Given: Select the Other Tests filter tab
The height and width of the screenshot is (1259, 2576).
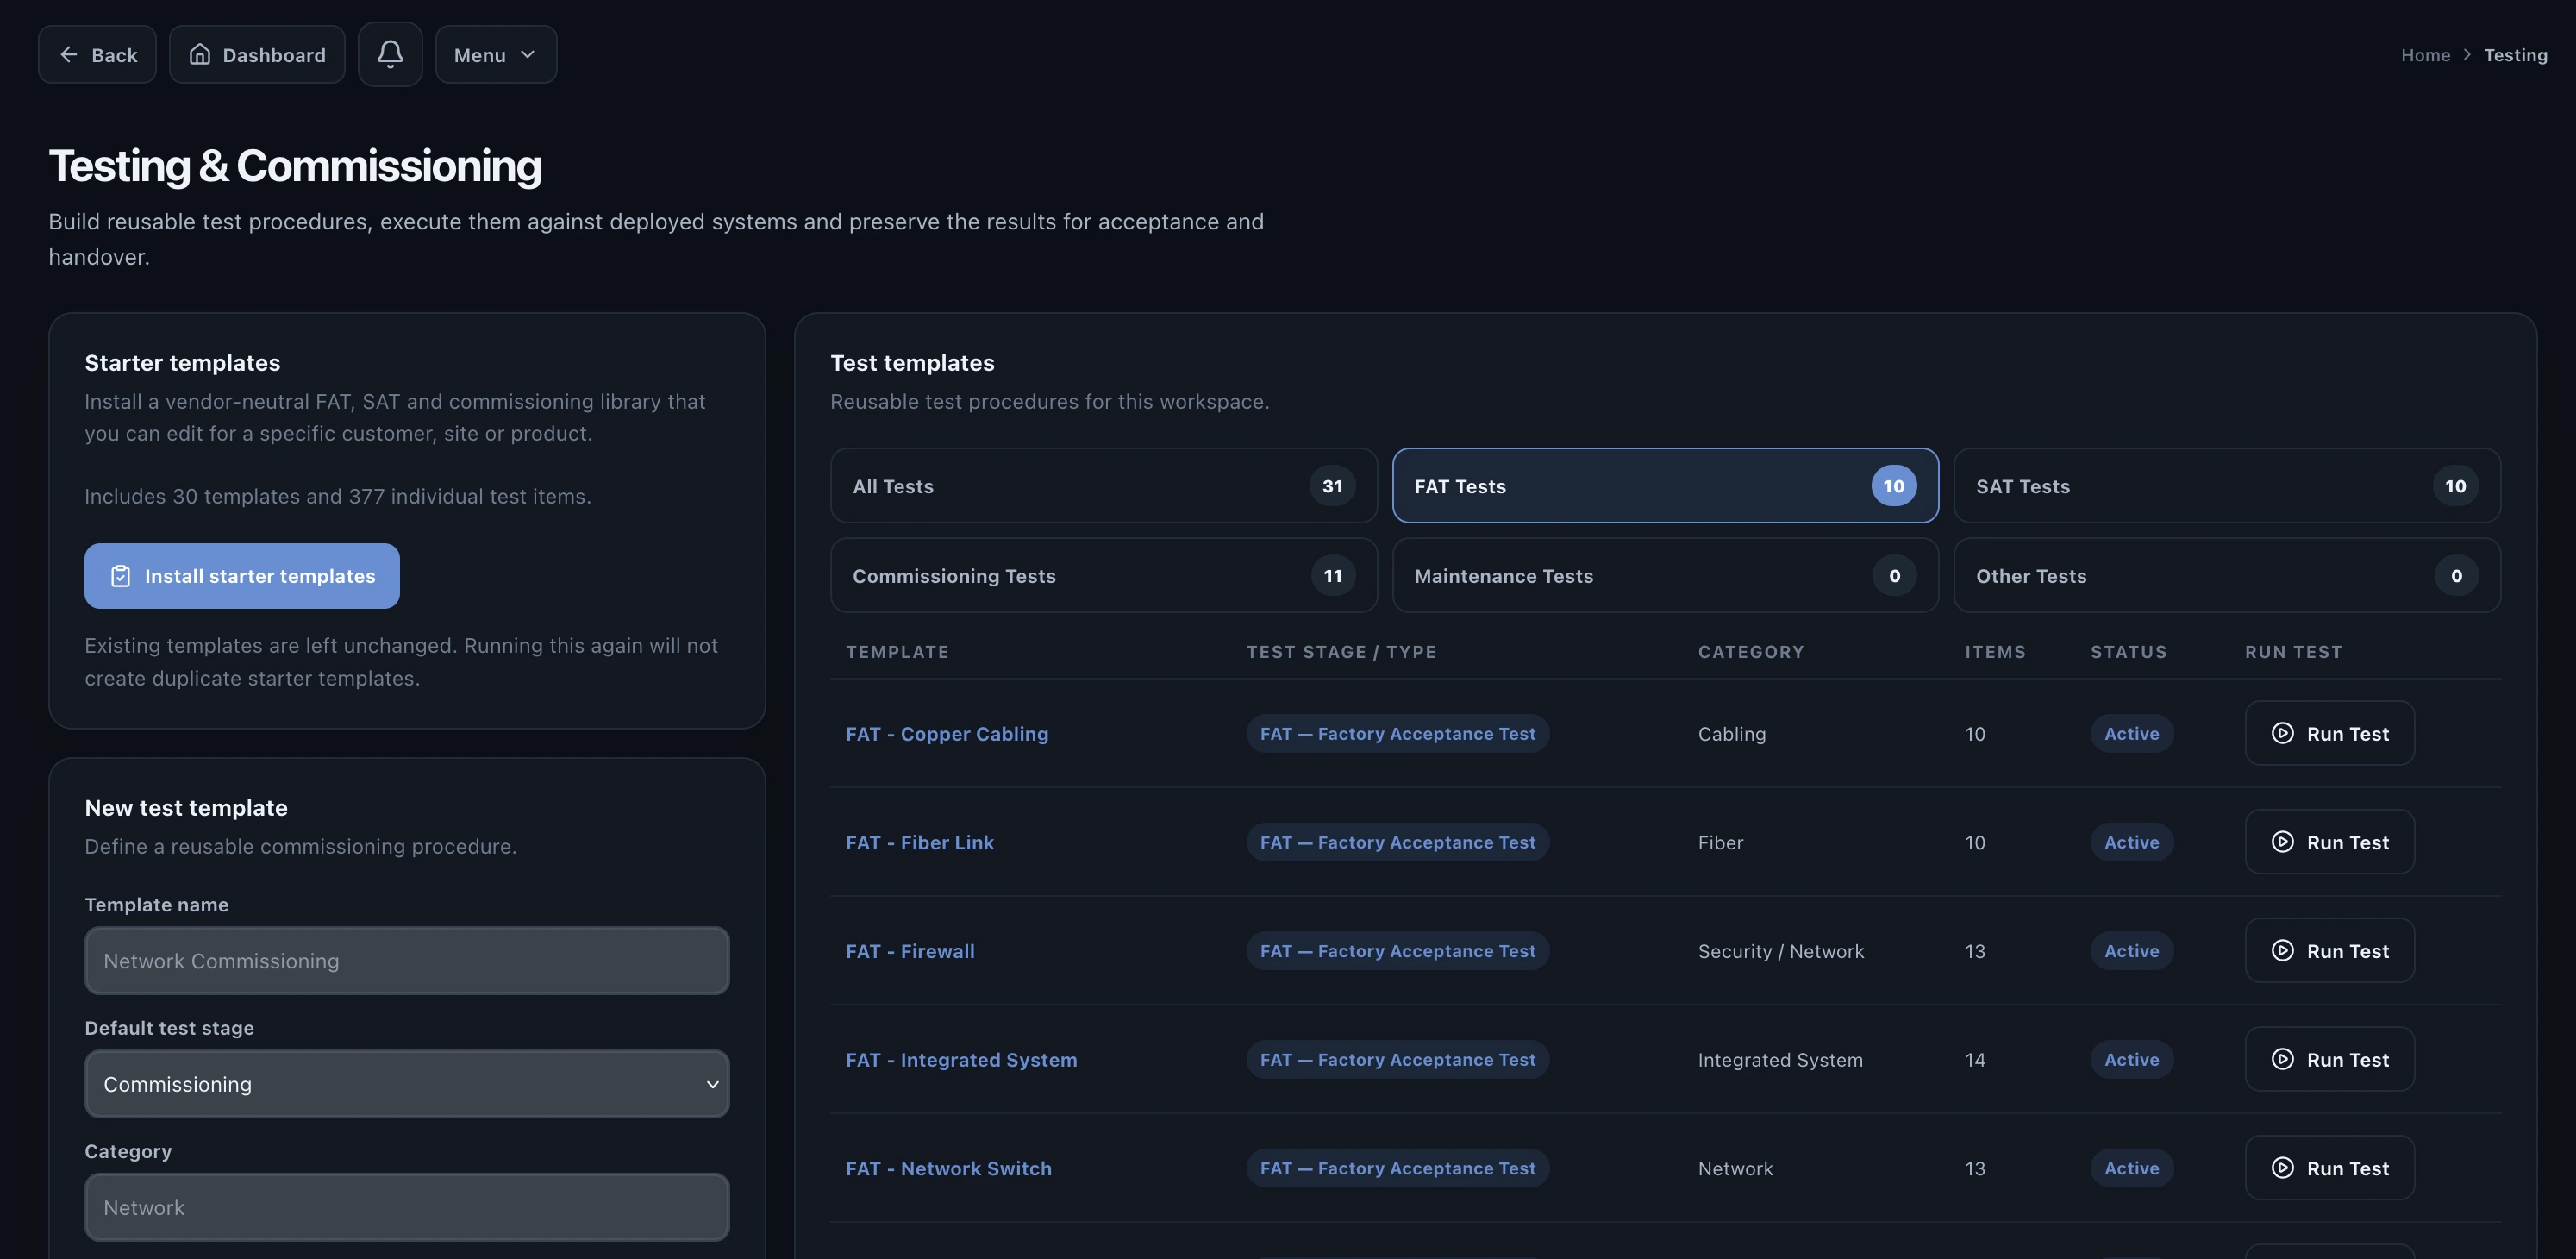Looking at the screenshot, I should click(2227, 575).
